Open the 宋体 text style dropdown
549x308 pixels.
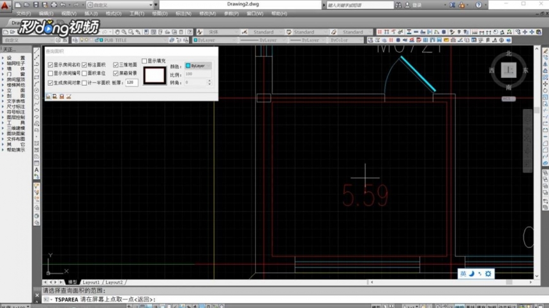pos(222,32)
